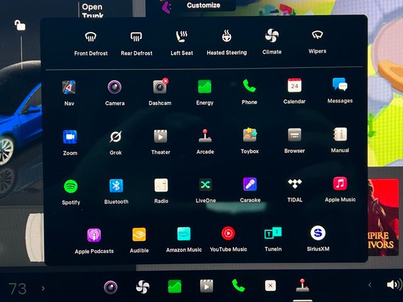
Task: Launch the Dashcam app
Action: point(160,87)
